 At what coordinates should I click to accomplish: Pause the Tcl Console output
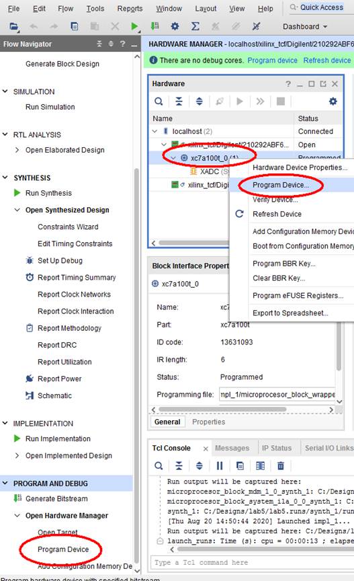point(220,466)
